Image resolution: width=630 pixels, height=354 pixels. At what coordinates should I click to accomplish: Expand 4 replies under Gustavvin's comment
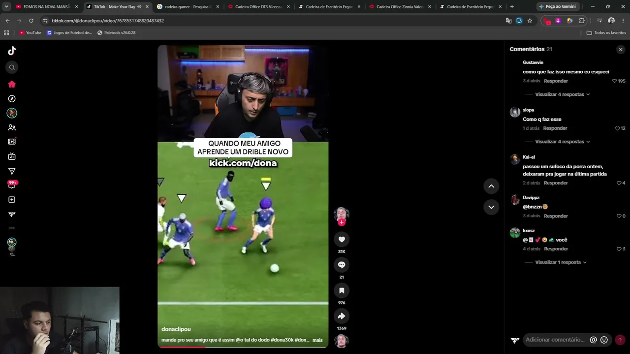click(562, 94)
